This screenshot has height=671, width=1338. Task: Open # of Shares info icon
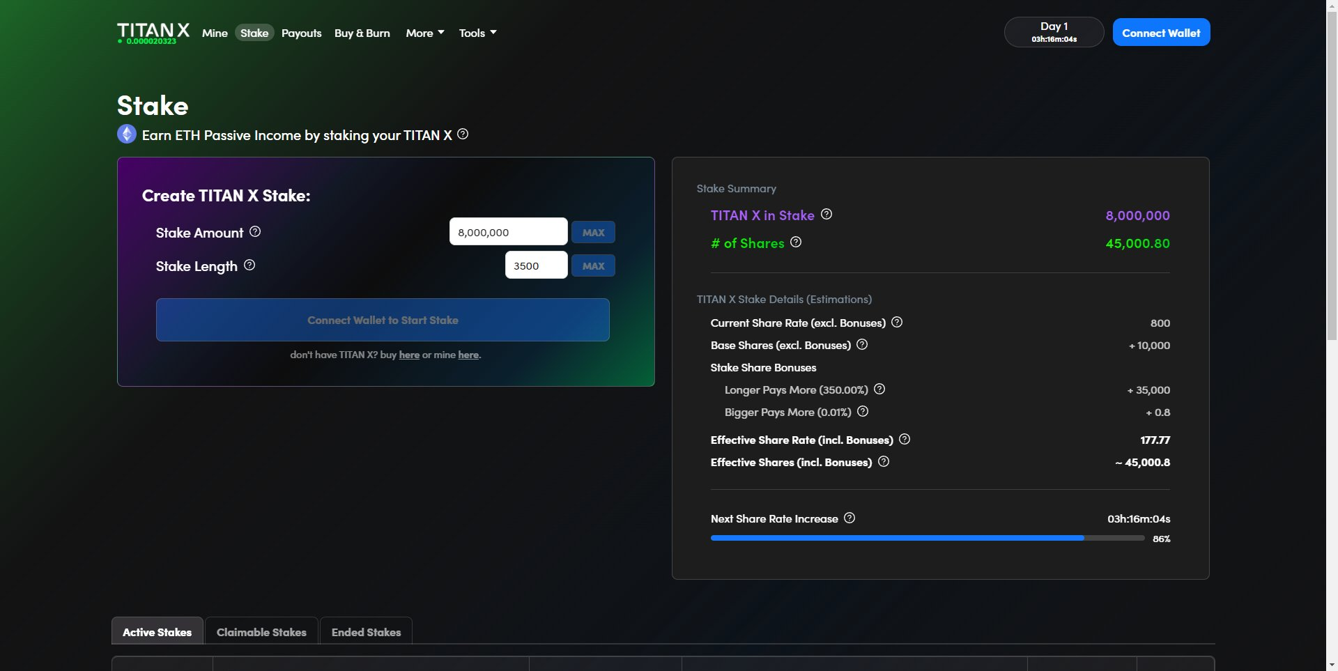(x=796, y=242)
